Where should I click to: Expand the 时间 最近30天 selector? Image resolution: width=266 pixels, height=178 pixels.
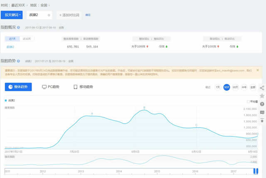(19, 5)
